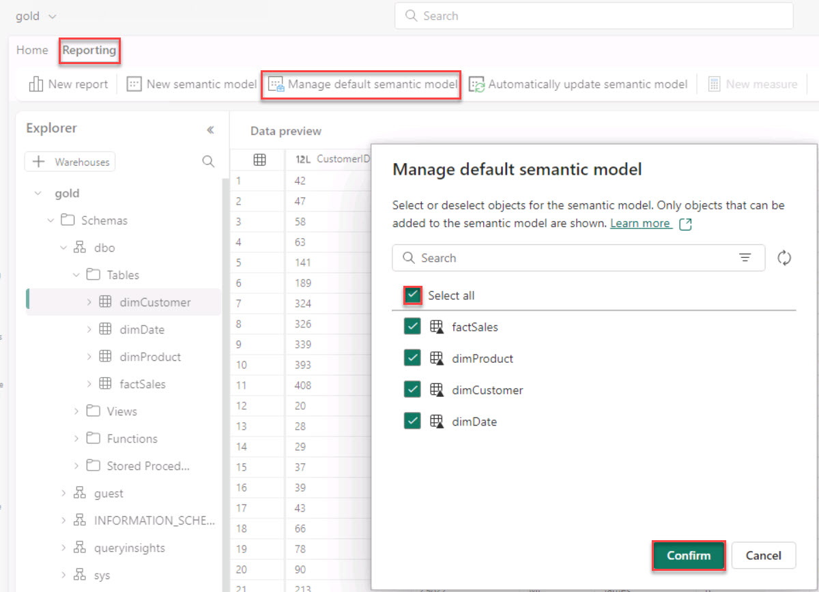Add a warehouse with the Warehouses button

70,162
